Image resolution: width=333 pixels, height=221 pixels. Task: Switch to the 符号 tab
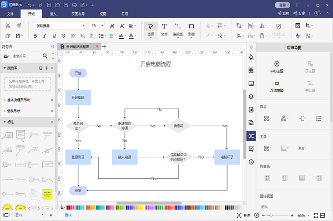click(x=125, y=14)
